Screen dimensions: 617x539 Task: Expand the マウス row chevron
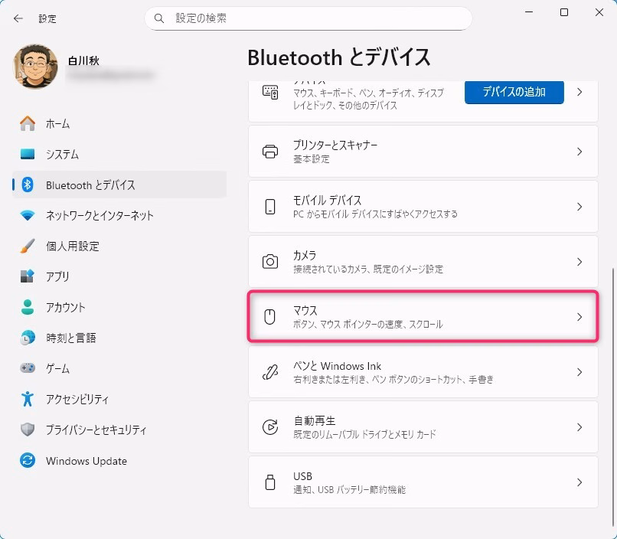click(x=579, y=317)
